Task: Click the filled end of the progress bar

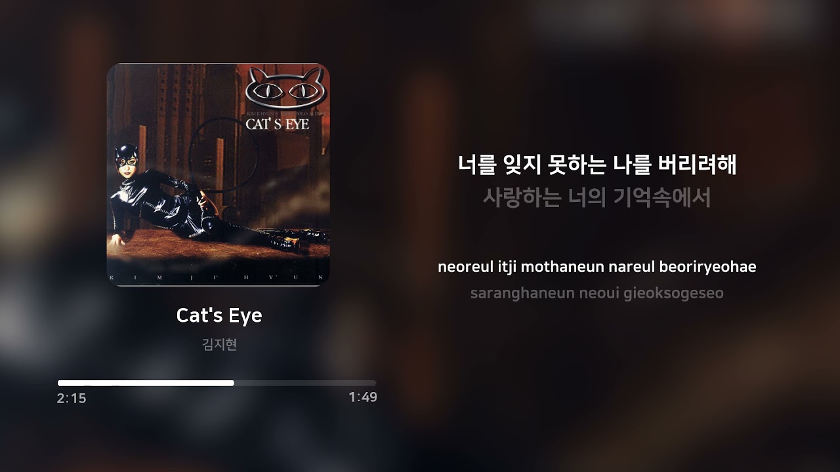Action: [232, 383]
